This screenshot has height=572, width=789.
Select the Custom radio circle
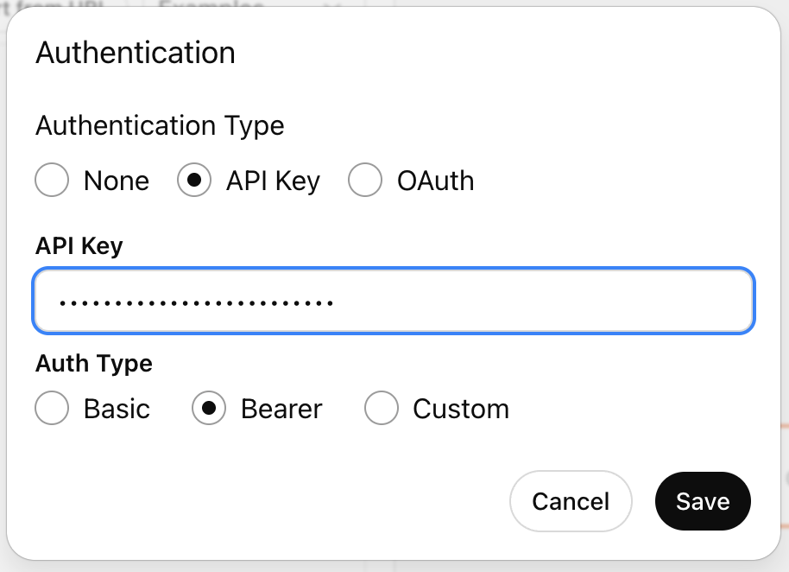click(382, 409)
